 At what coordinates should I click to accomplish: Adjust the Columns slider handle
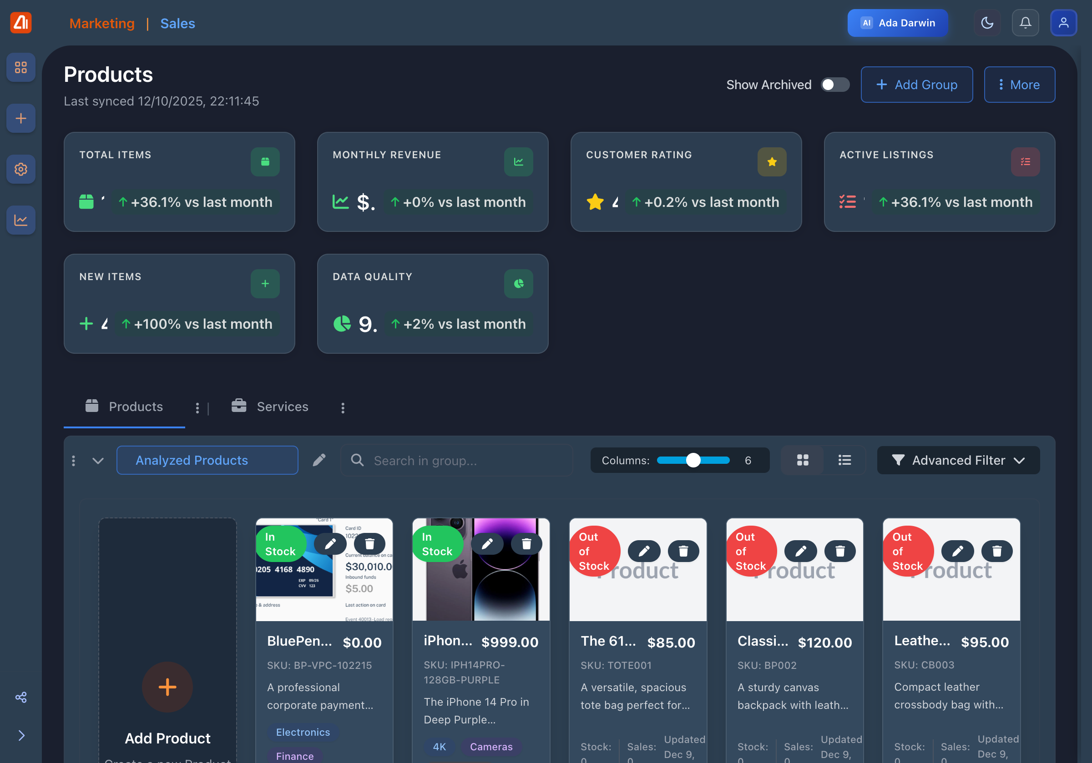click(x=693, y=460)
